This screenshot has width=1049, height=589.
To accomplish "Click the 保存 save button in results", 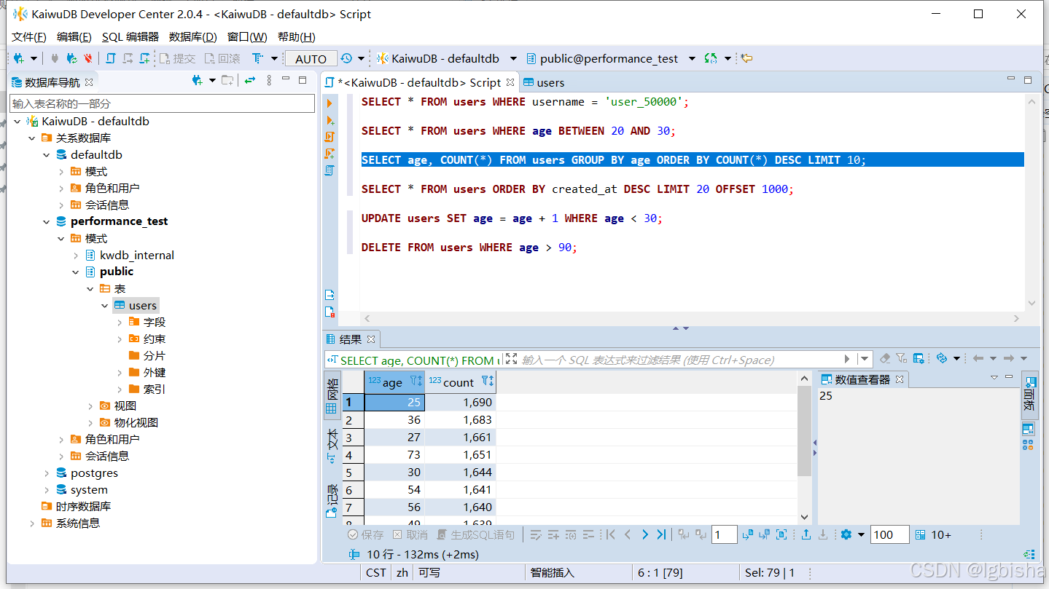I will [x=364, y=534].
